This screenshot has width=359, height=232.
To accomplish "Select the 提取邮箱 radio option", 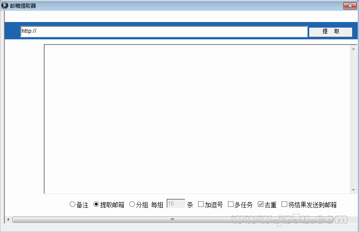I will 96,204.
